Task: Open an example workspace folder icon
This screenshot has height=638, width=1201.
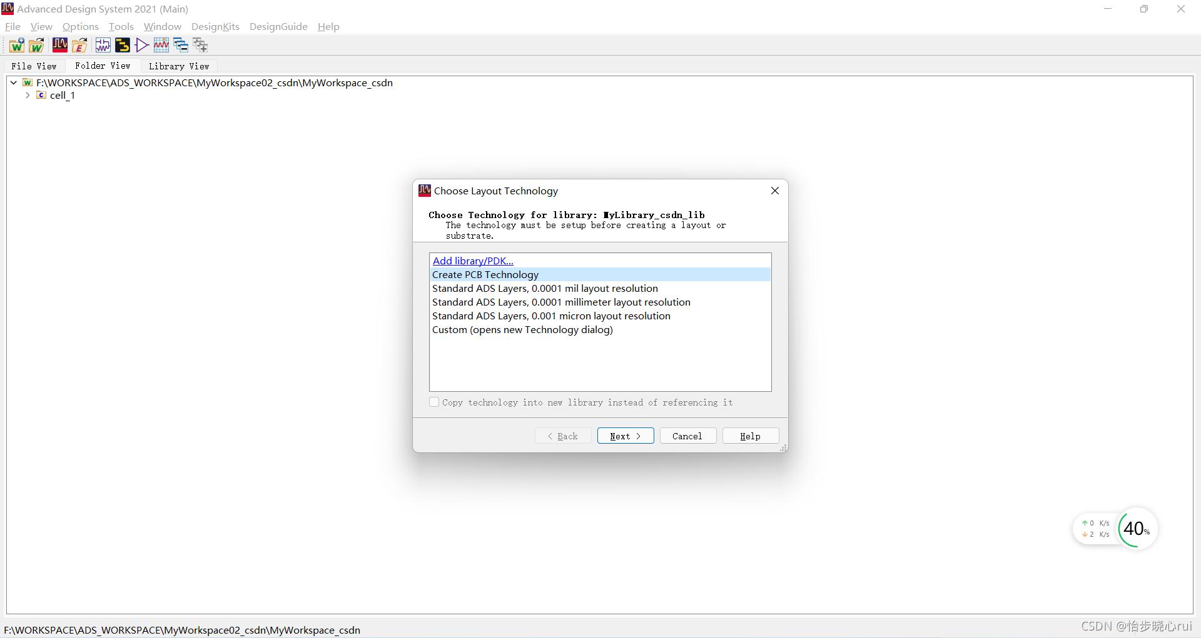Action: pos(79,45)
